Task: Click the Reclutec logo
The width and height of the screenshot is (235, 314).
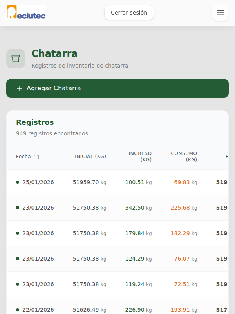Action: coord(25,13)
